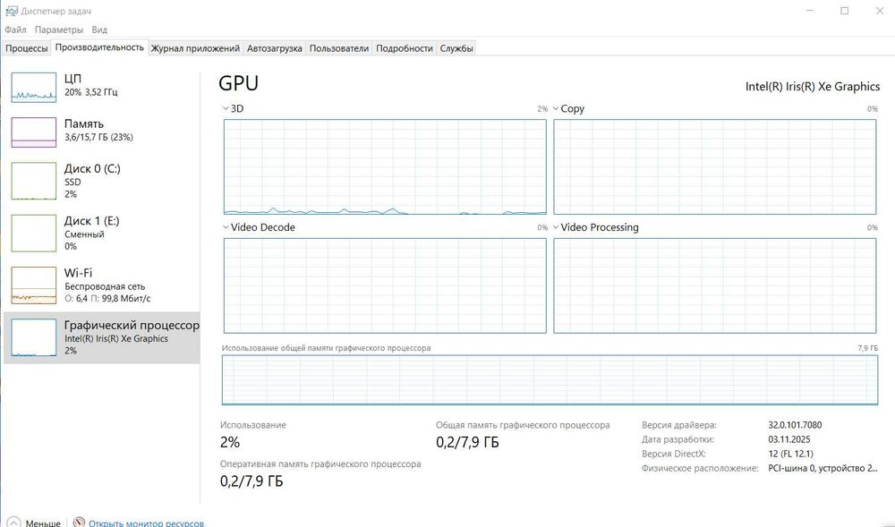
Task: Open the 3D graph engine dropdown
Action: click(x=226, y=108)
